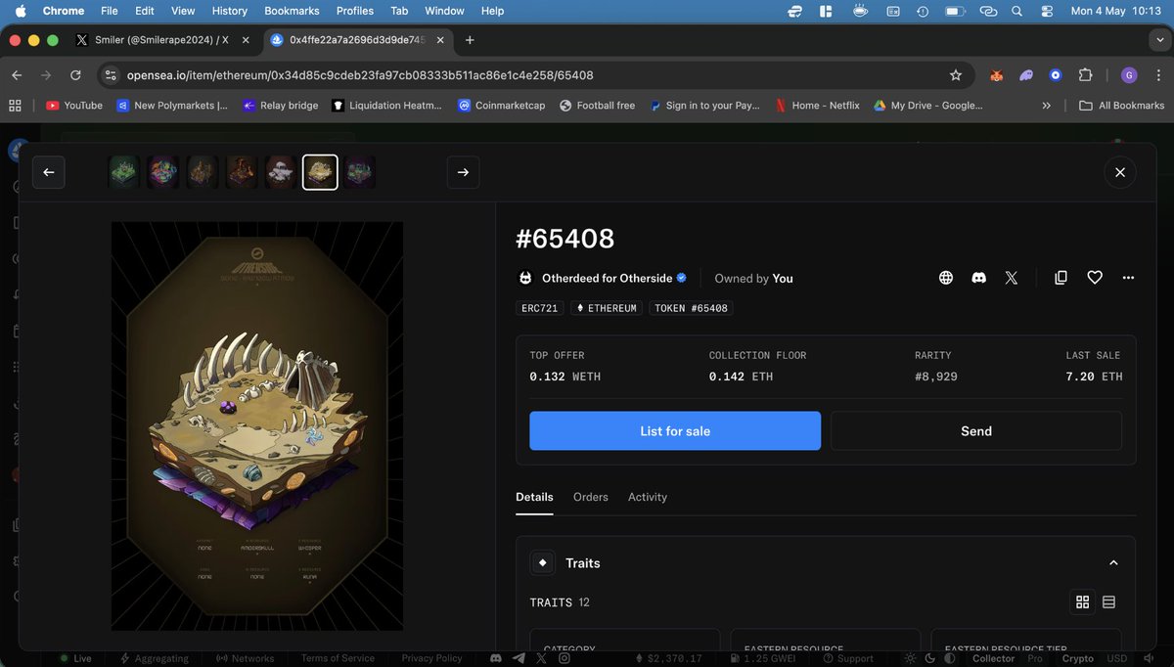1174x667 pixels.
Task: Switch traits to list view
Action: (1109, 602)
